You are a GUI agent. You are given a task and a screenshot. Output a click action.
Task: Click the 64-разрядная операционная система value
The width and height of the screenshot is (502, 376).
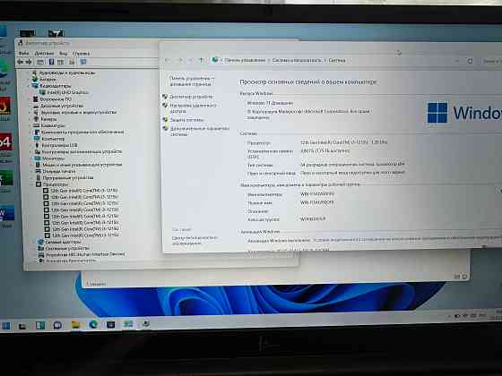(352, 165)
